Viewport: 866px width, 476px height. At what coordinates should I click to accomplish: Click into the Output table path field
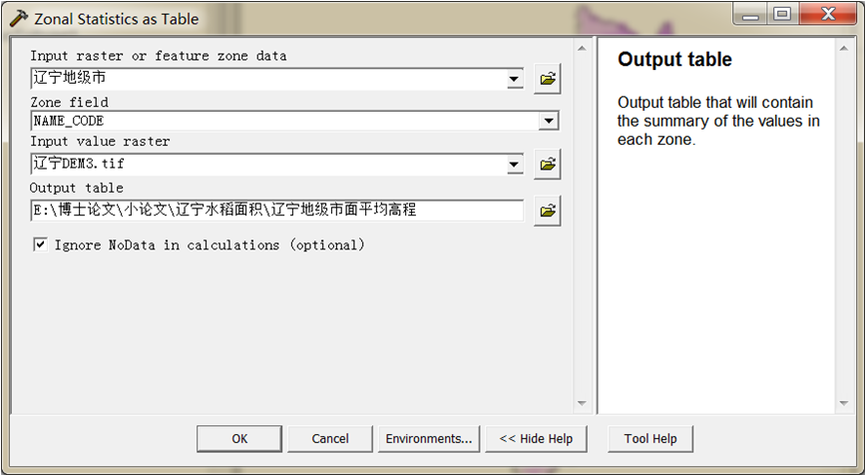tap(276, 211)
